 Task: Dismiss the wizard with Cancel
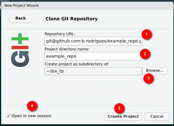[x=157, y=116]
